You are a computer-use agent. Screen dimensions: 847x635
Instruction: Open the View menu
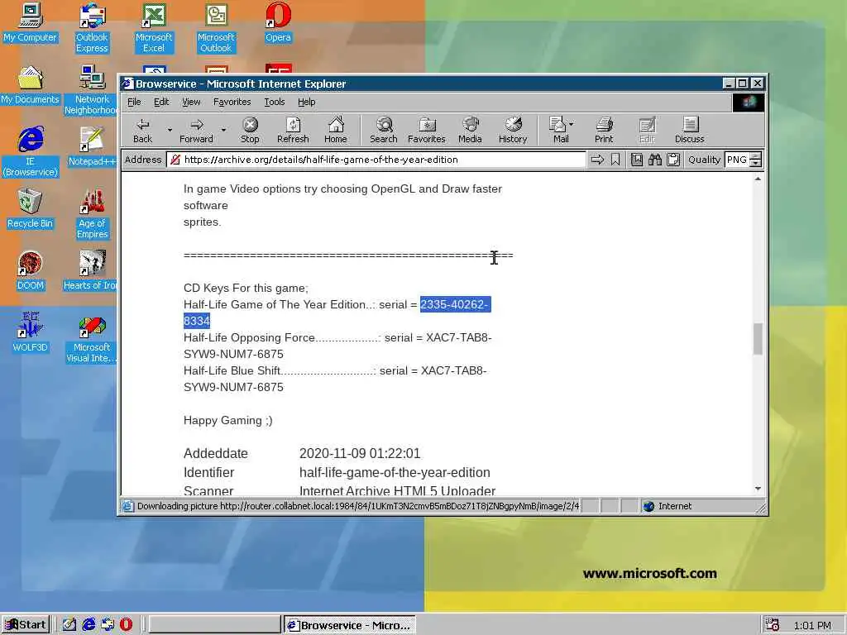(x=191, y=102)
